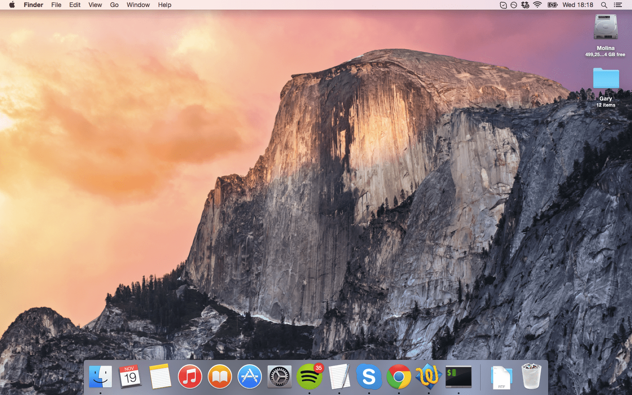
Task: Open the Edit menu
Action: tap(75, 5)
